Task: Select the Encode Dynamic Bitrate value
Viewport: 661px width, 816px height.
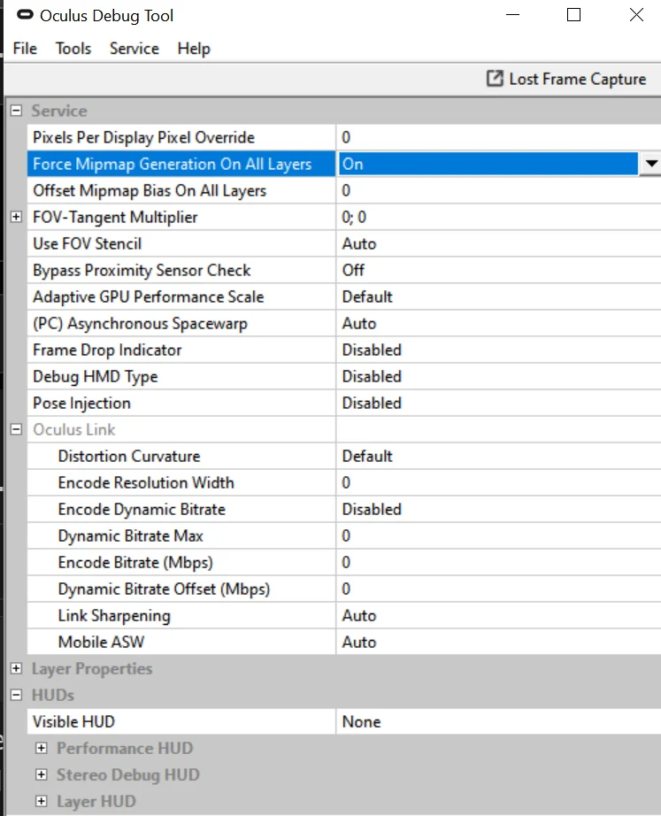Action: [496, 509]
